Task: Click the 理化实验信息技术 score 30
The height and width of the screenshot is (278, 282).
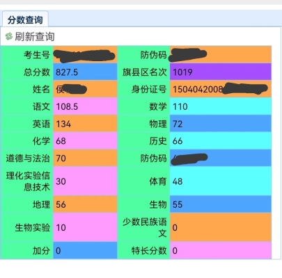Action: tap(61, 181)
